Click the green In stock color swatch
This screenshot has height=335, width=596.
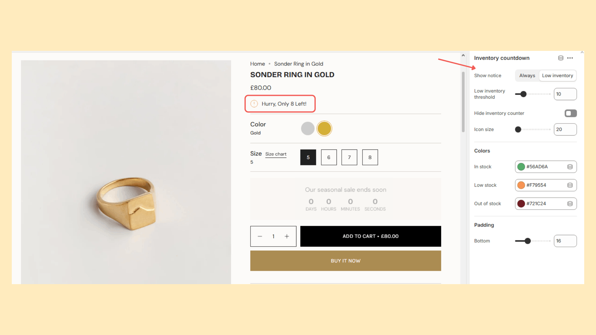[x=521, y=167]
